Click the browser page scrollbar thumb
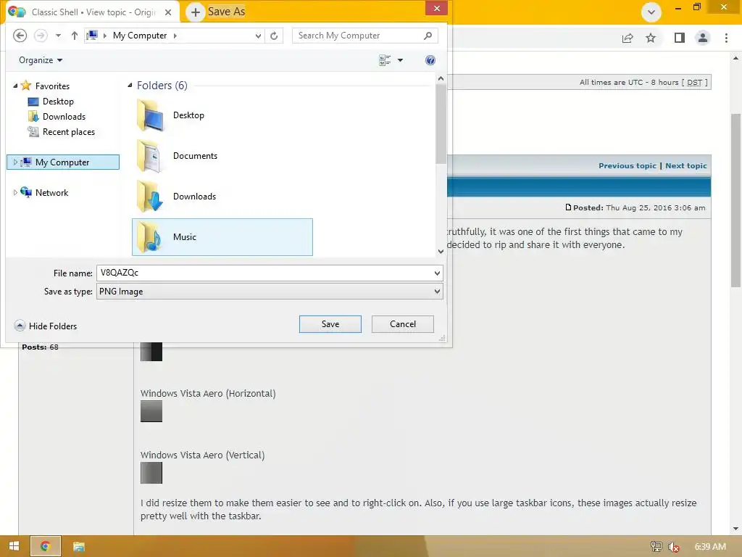This screenshot has height=557, width=742. (735, 200)
